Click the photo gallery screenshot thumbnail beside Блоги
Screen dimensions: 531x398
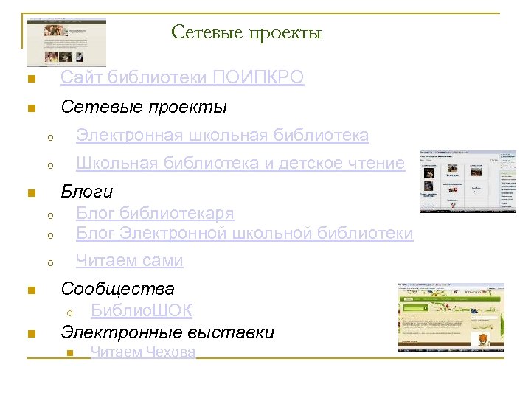[x=468, y=182]
